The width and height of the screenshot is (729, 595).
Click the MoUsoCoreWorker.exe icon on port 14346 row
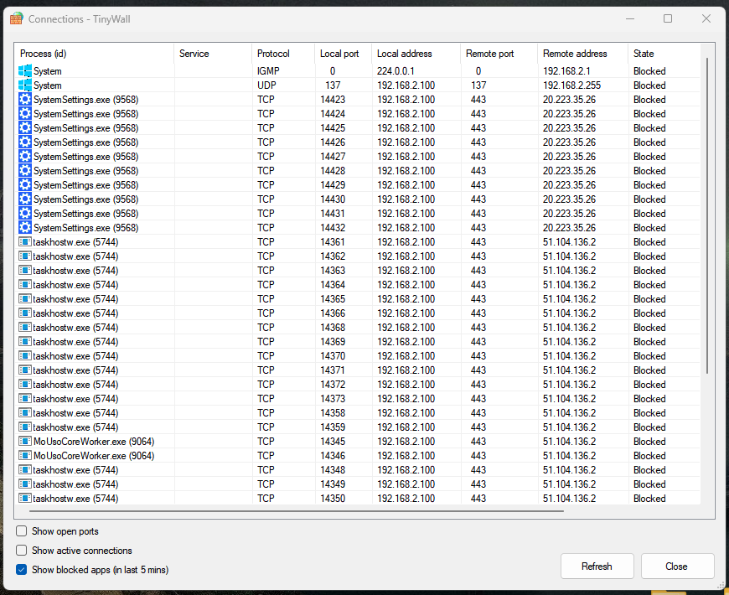(25, 456)
